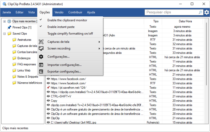Open the Screen recording submenu arrow

99,48
